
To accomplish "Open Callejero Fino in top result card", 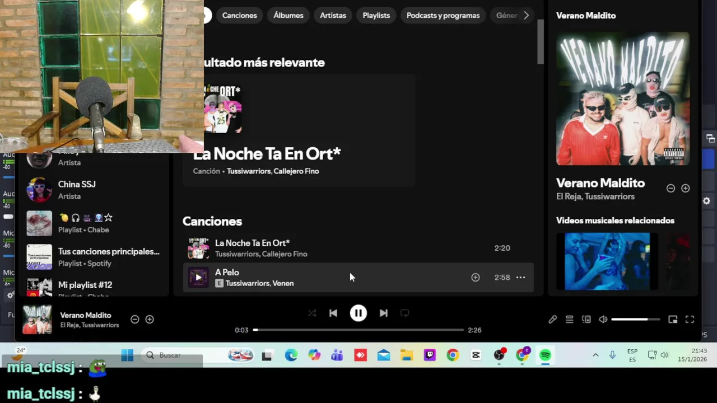I will coord(296,171).
